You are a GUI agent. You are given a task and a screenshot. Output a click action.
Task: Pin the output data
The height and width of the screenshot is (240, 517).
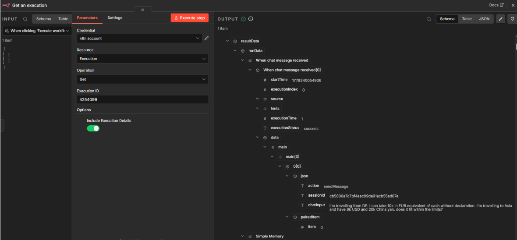512,19
